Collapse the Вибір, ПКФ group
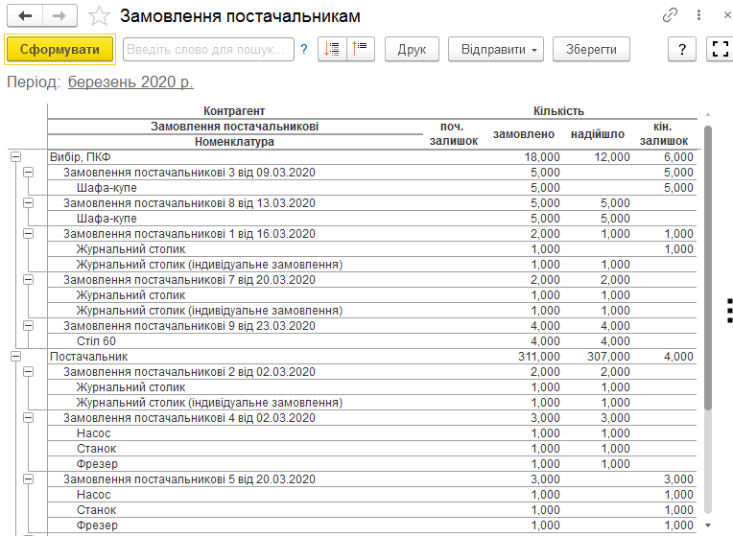 (x=16, y=157)
